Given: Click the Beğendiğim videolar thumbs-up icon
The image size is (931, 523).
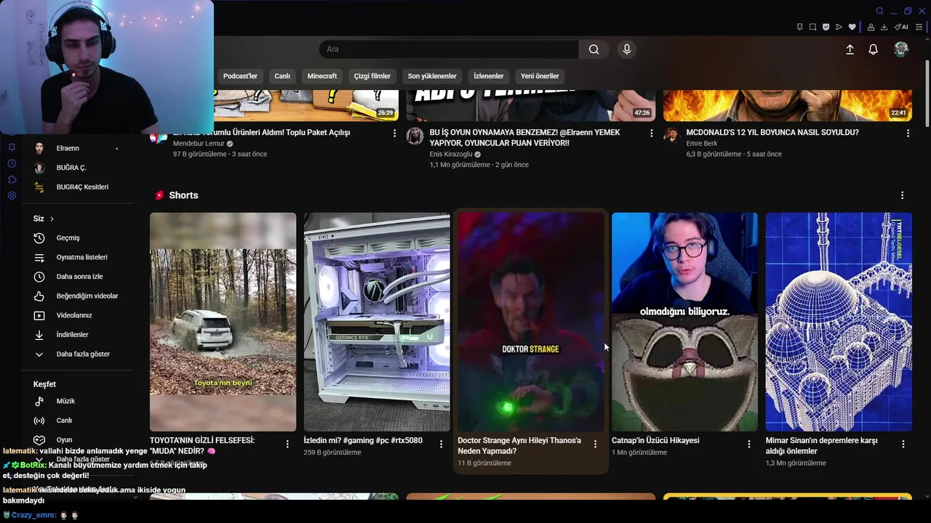Looking at the screenshot, I should click(39, 296).
